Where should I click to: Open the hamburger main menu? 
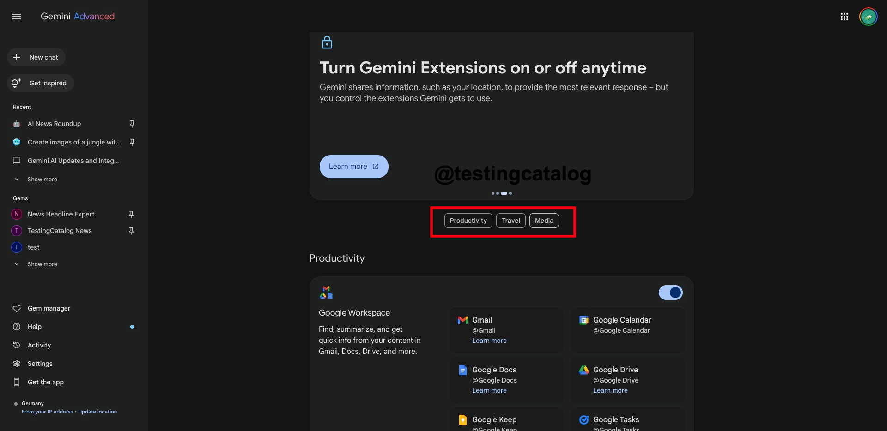pyautogui.click(x=17, y=17)
